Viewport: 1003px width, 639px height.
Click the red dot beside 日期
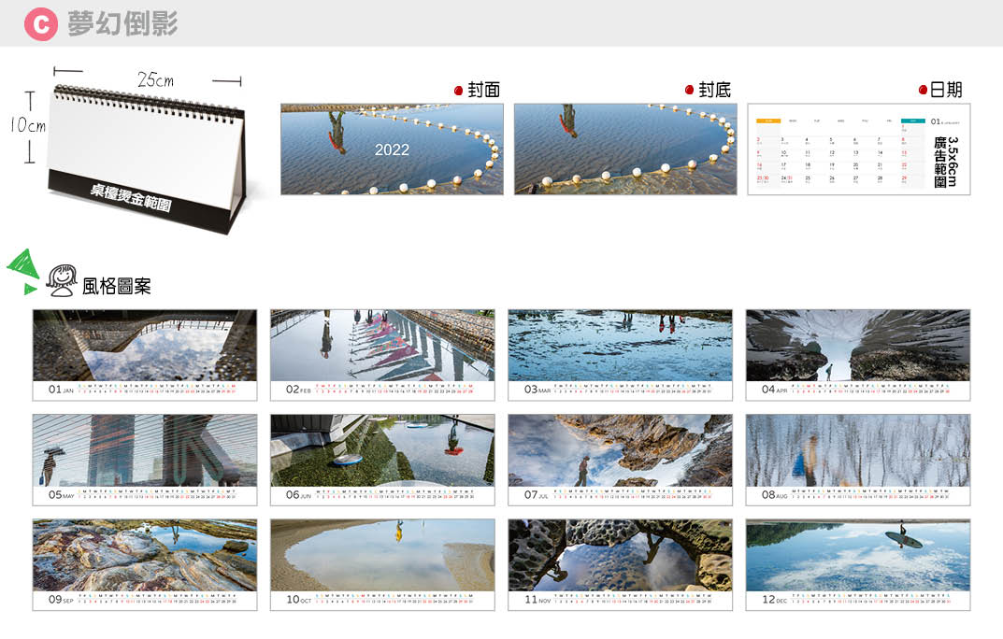(x=923, y=91)
